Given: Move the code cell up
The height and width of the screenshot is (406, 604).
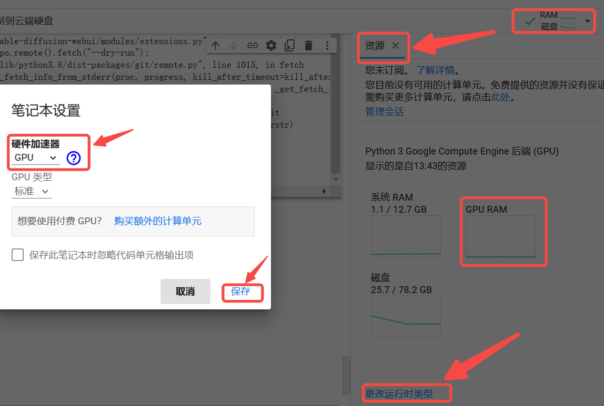Looking at the screenshot, I should (215, 45).
